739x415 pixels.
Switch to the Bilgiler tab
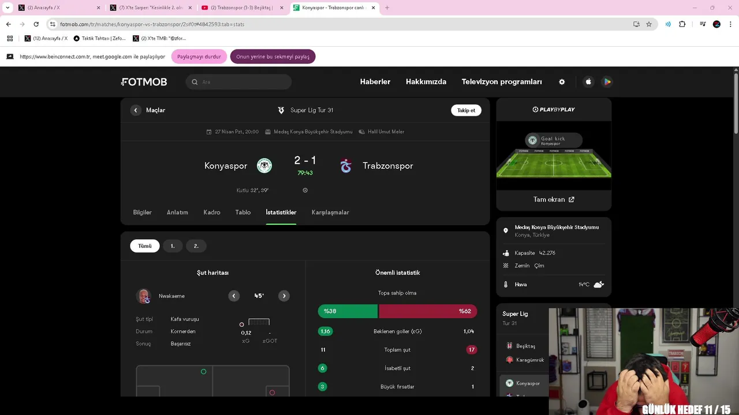click(x=143, y=212)
